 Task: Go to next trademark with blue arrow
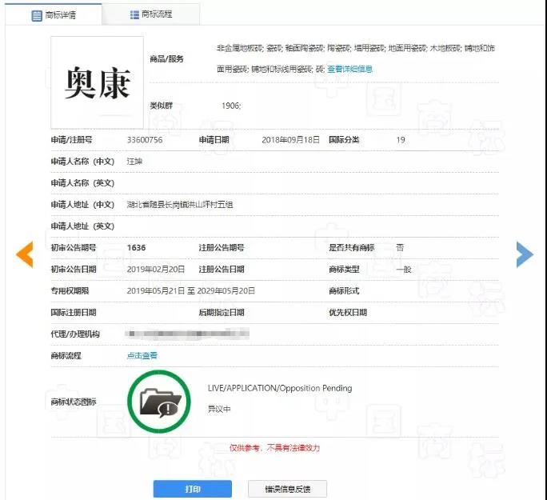(524, 254)
